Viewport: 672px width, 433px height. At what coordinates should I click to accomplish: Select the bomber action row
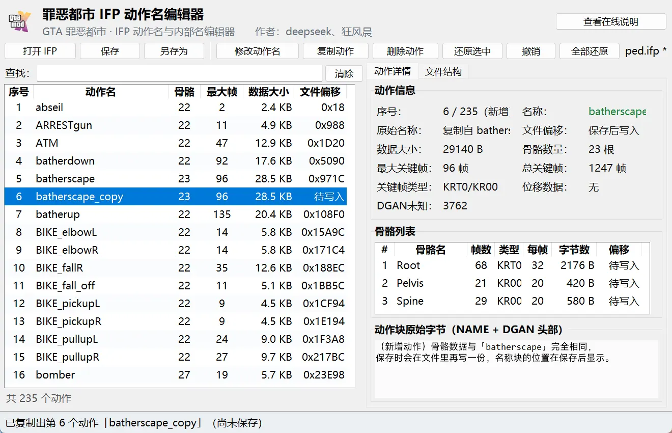click(176, 375)
